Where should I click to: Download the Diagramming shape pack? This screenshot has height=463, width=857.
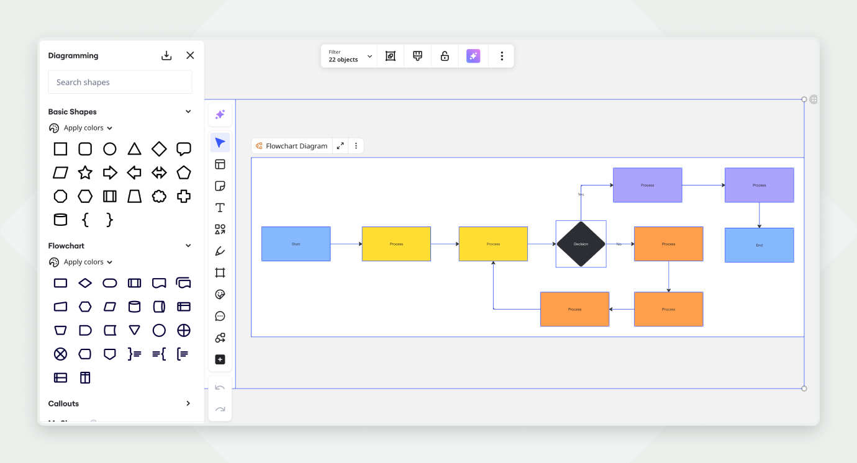point(166,55)
